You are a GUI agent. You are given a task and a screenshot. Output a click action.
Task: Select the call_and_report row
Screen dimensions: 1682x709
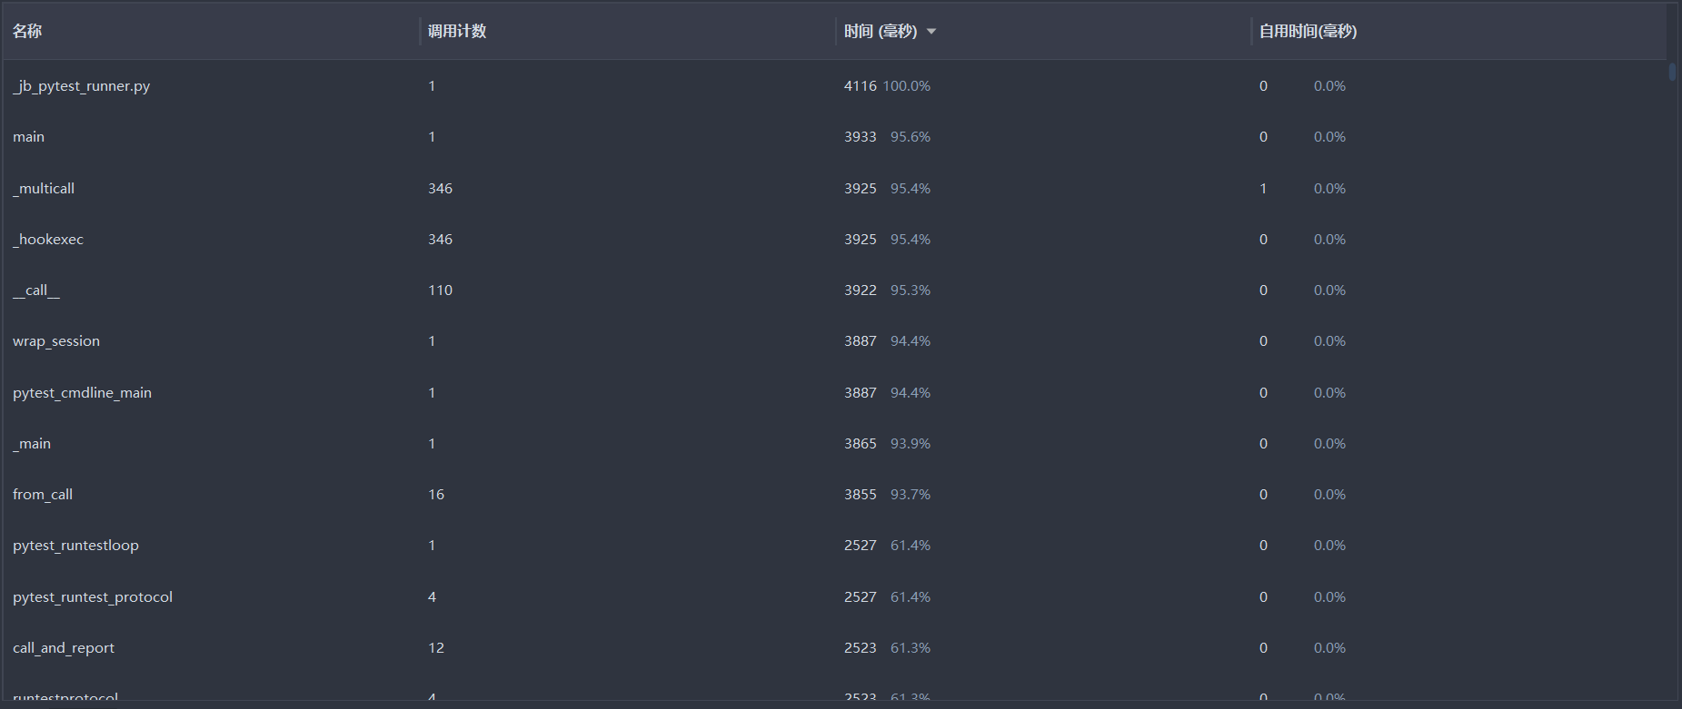pyautogui.click(x=64, y=648)
